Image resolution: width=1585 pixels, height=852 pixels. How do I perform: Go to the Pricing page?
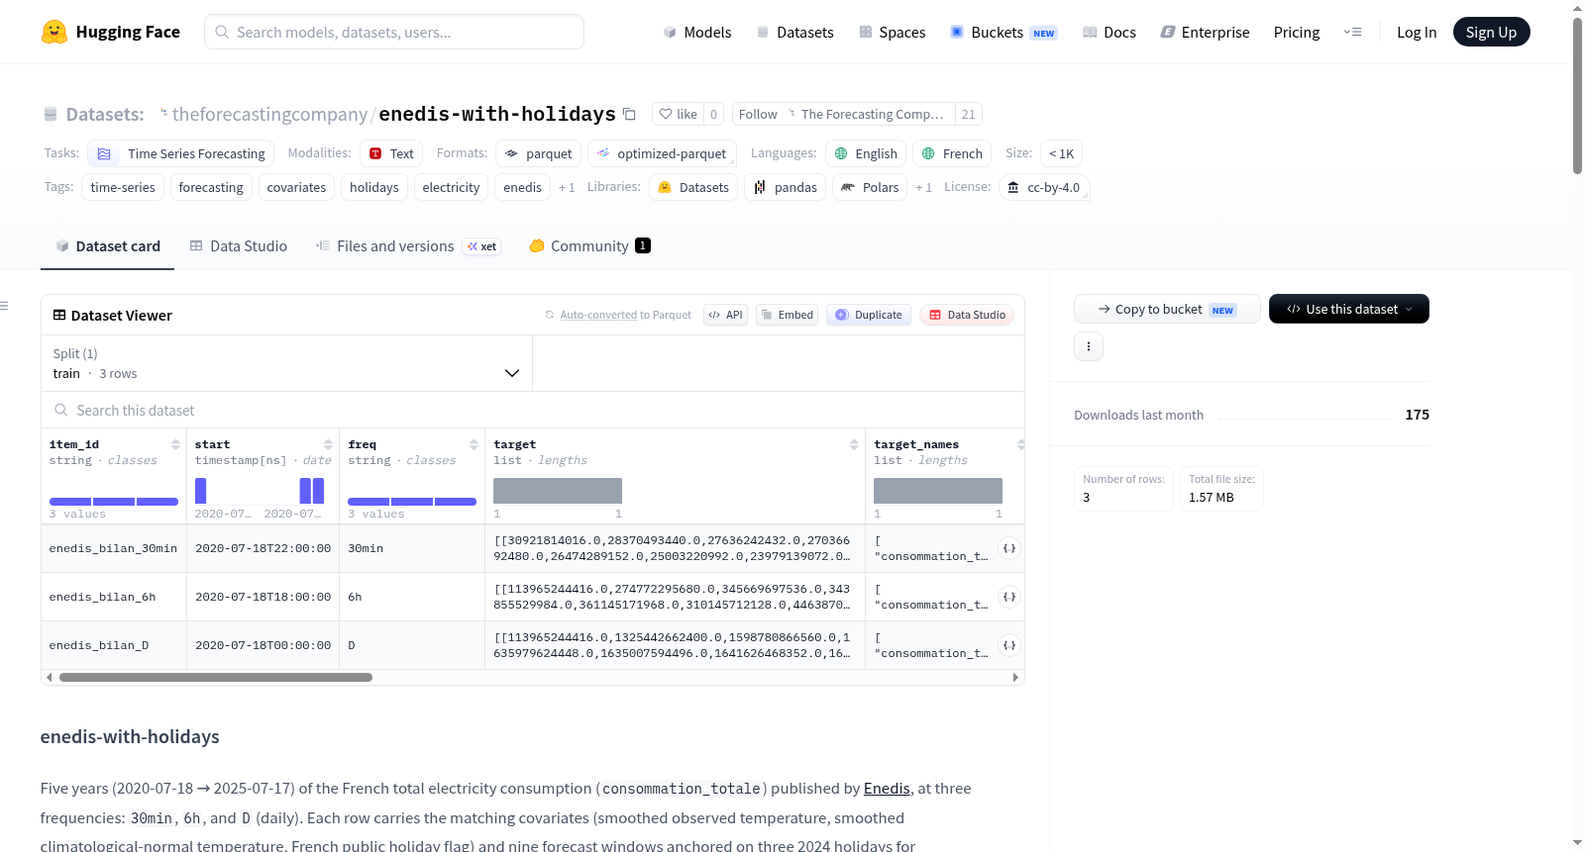[1297, 32]
